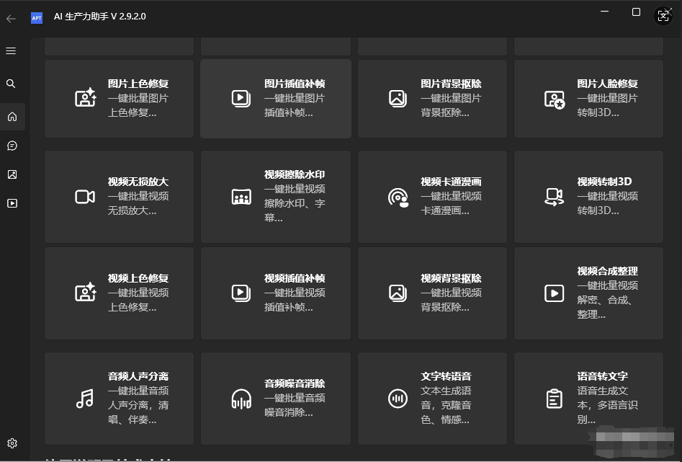Open the image tools section in sidebar
Viewport: 682px width, 462px height.
pyautogui.click(x=11, y=174)
